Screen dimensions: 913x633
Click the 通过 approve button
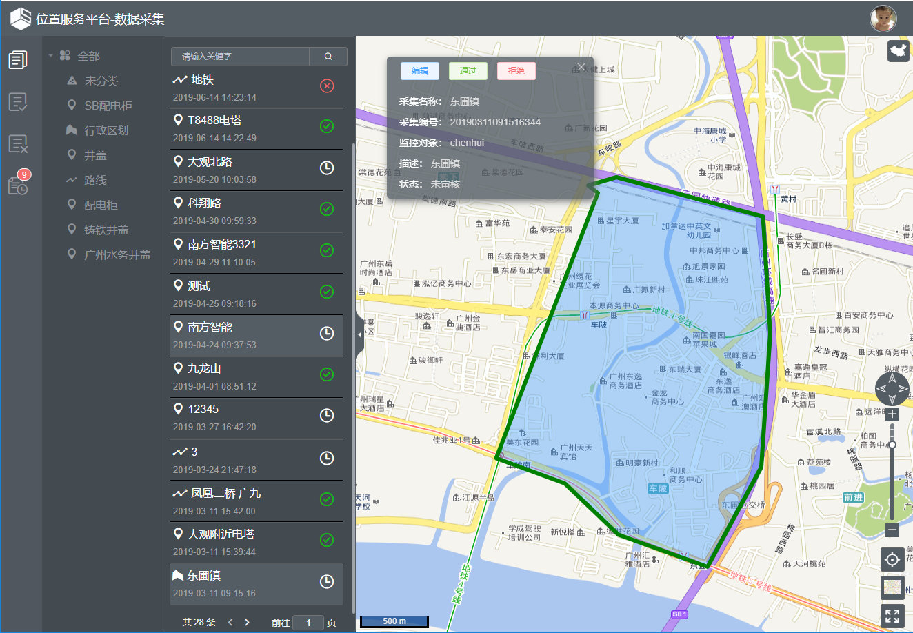tap(468, 71)
